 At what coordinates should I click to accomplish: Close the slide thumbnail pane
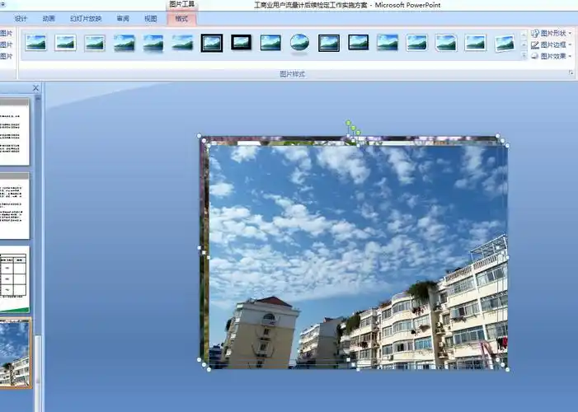tap(35, 87)
